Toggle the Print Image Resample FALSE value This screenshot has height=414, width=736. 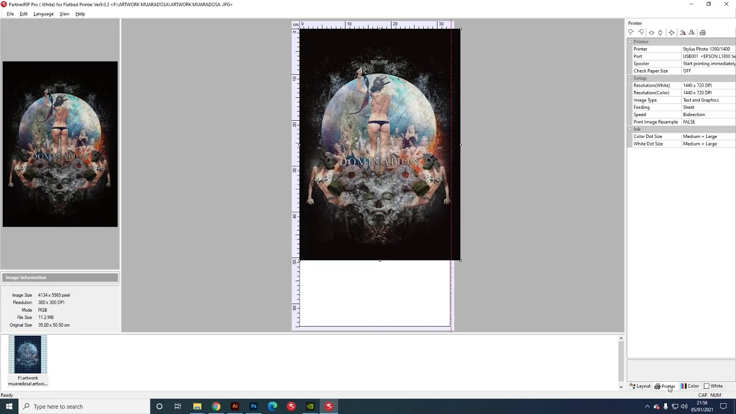pos(708,122)
